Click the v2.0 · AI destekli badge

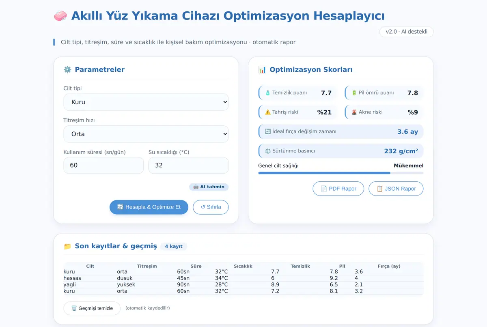[407, 32]
